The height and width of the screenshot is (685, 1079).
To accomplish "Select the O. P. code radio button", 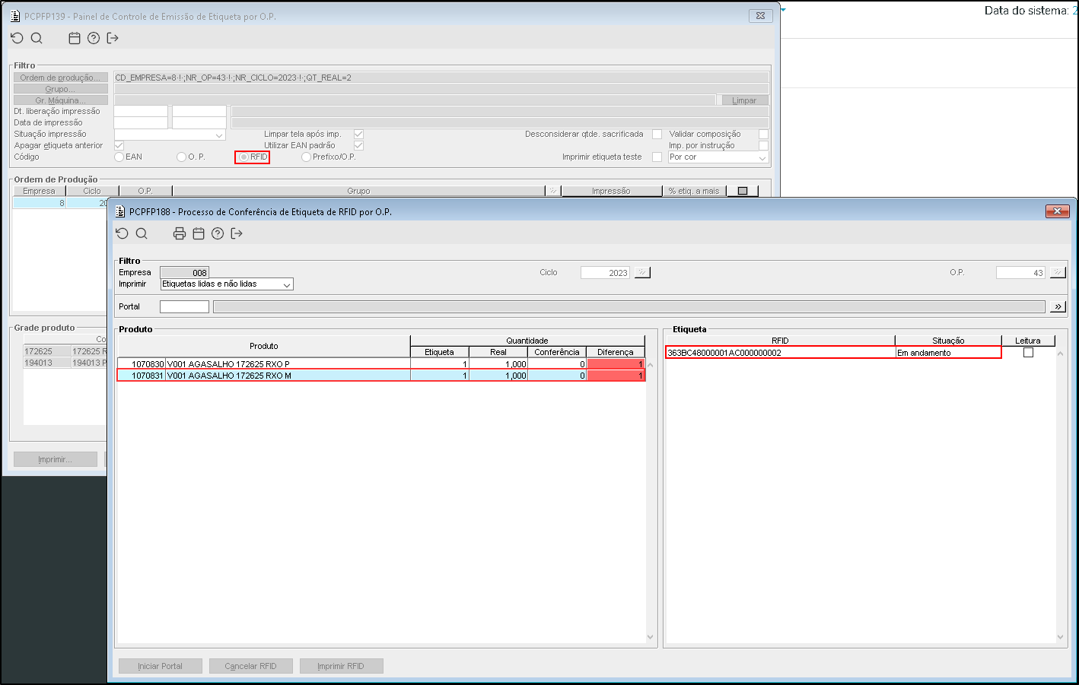I will pyautogui.click(x=181, y=157).
